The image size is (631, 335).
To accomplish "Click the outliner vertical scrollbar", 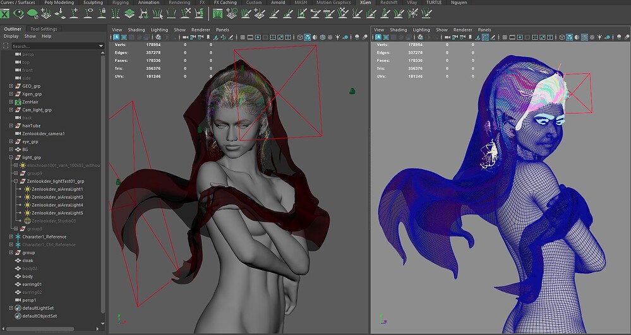I will click(103, 183).
